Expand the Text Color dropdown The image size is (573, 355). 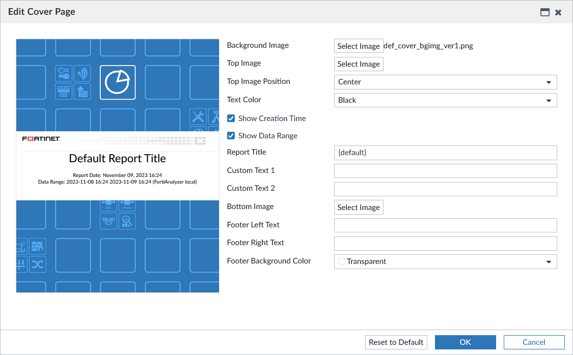tap(445, 100)
